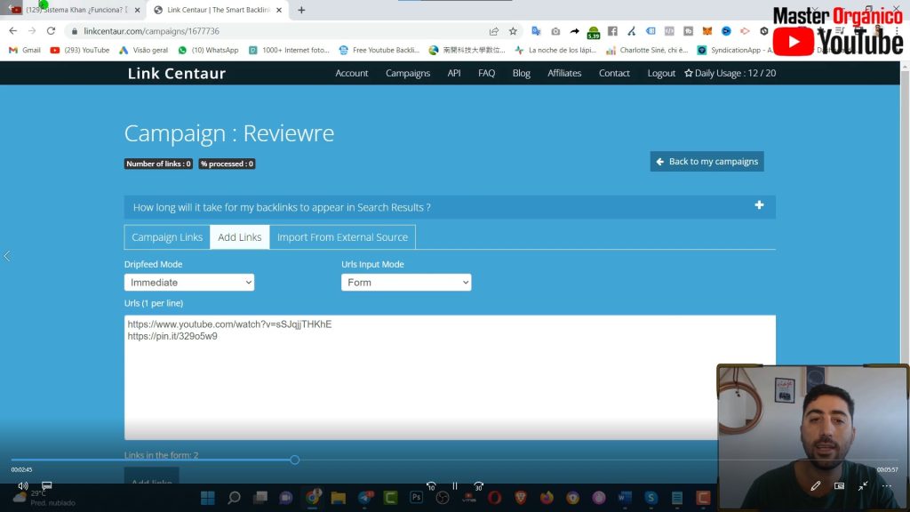Viewport: 910px width, 512px height.
Task: Open the Dripfeed Mode Immediate dropdown
Action: 189,282
